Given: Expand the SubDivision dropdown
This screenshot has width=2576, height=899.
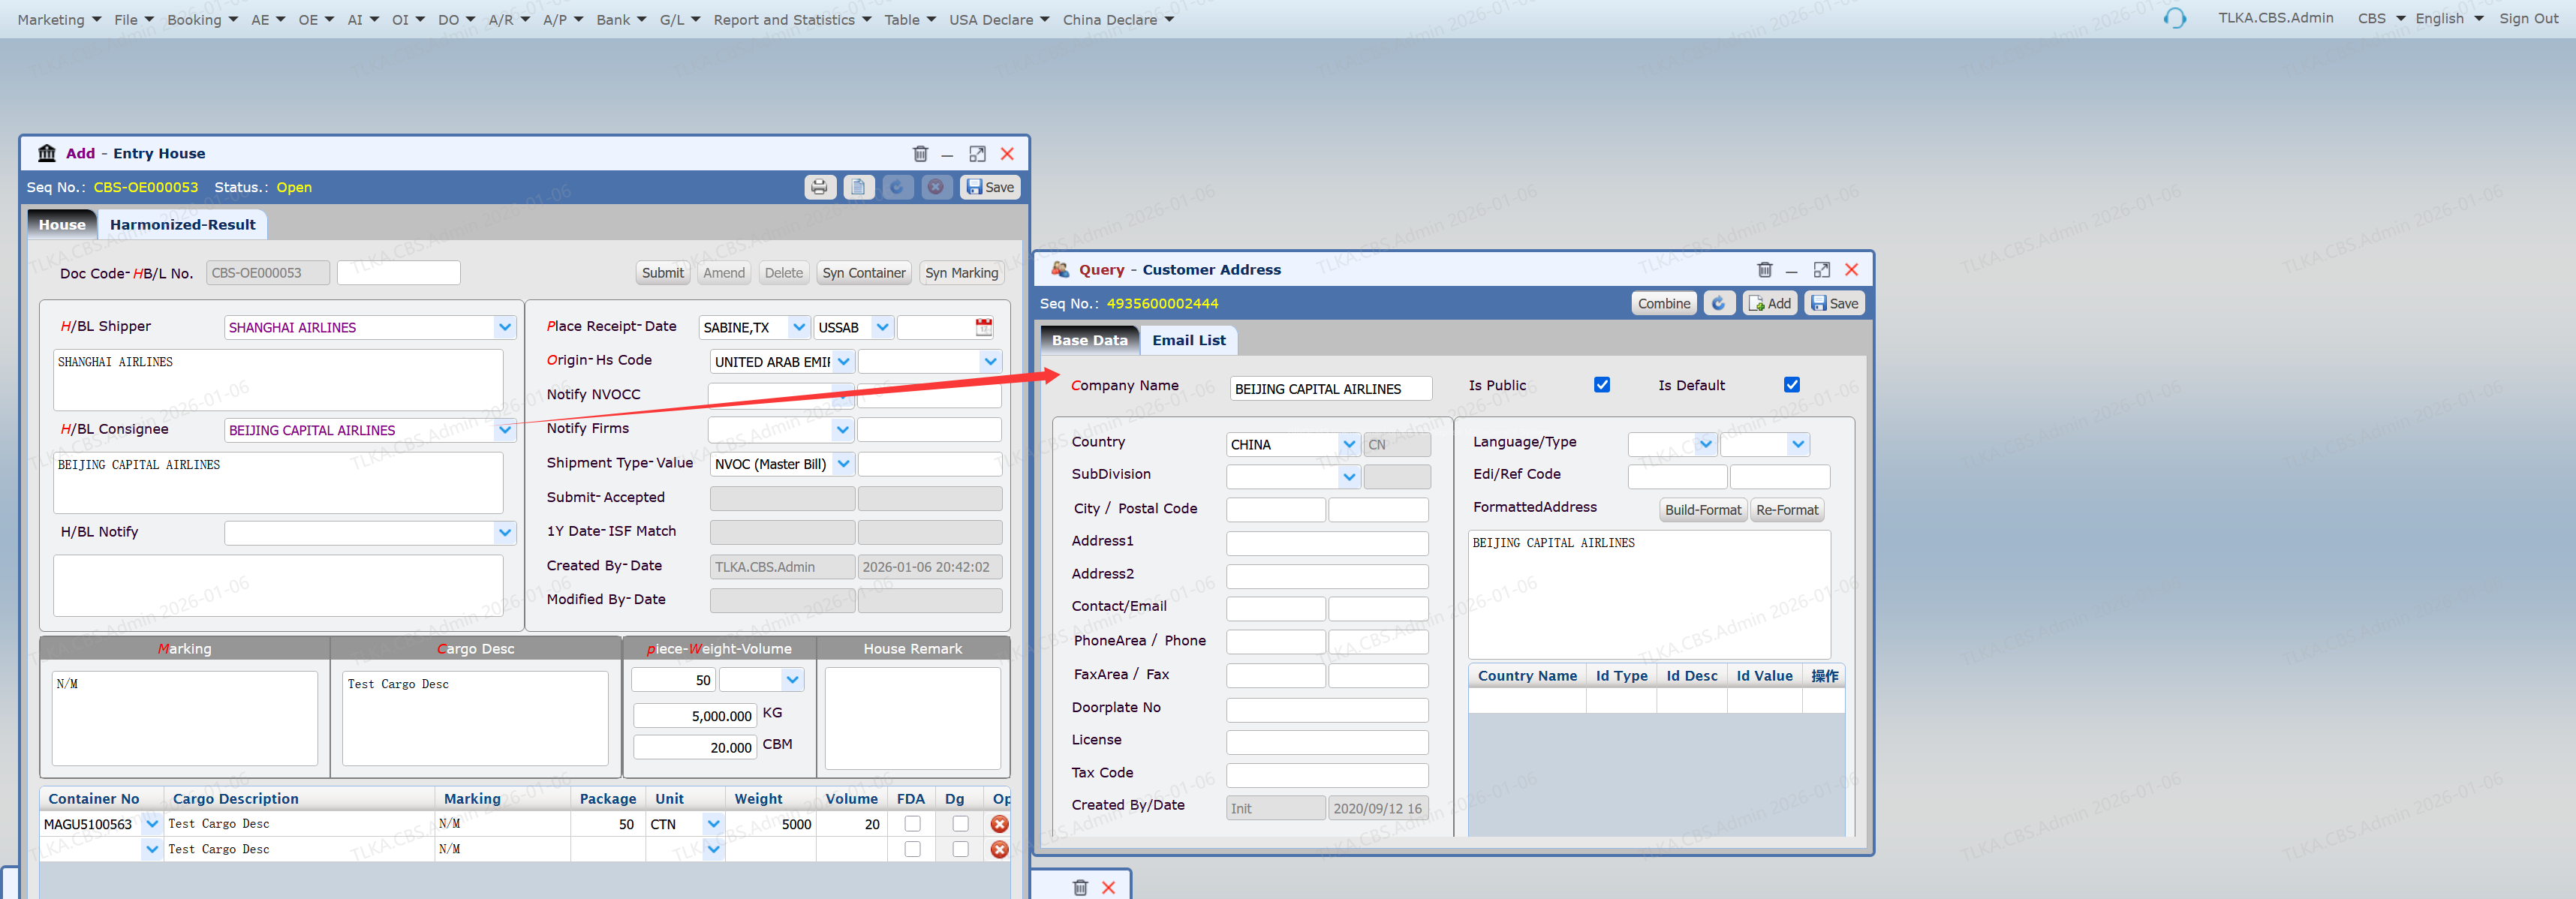Looking at the screenshot, I should coord(1349,477).
